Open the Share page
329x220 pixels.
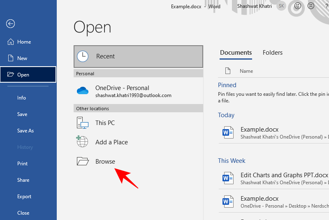[x=28, y=180]
